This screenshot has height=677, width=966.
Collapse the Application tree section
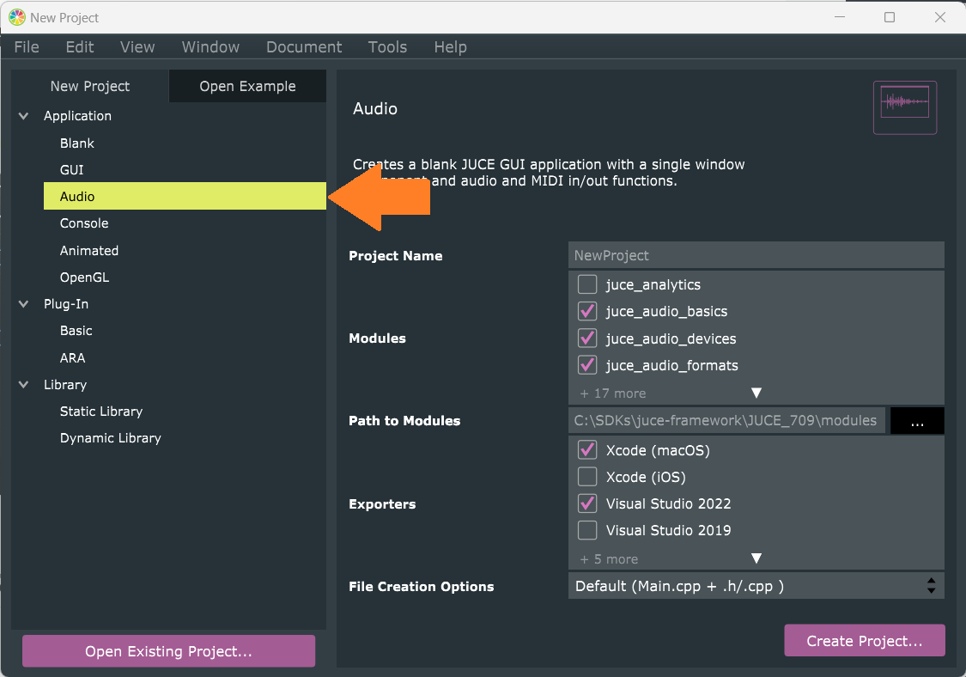(x=23, y=116)
